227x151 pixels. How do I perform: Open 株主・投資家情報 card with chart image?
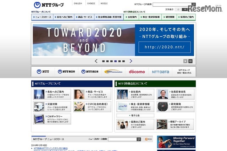[x=135, y=107]
